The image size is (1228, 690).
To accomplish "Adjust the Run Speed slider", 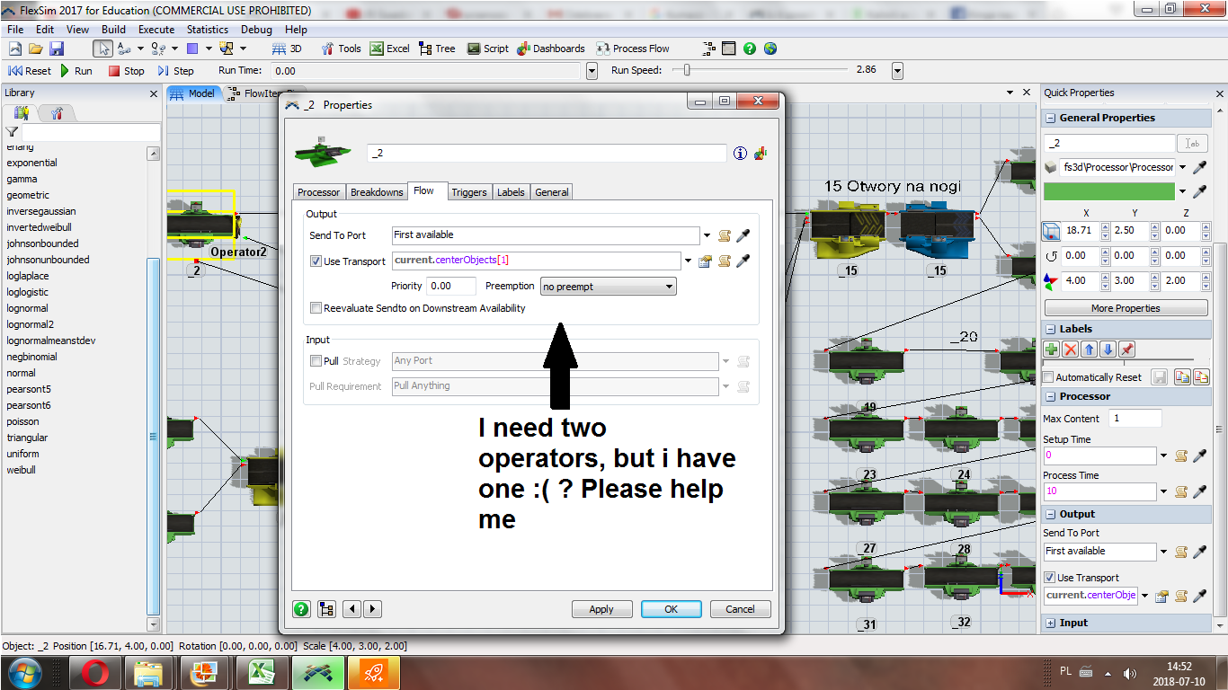I will coord(687,70).
